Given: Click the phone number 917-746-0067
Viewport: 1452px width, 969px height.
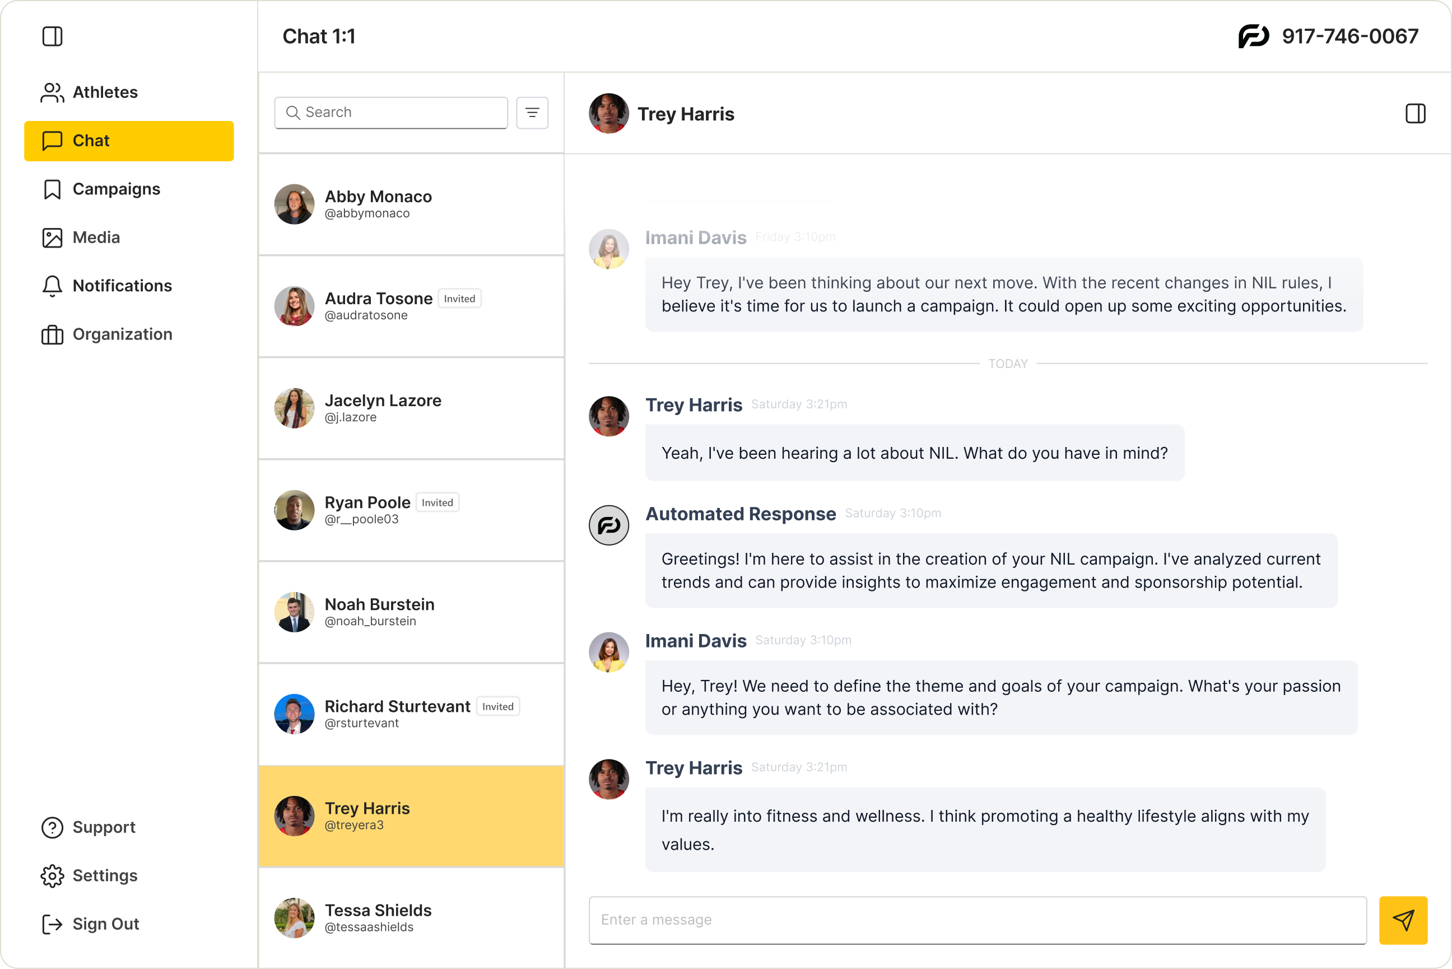Looking at the screenshot, I should point(1350,36).
